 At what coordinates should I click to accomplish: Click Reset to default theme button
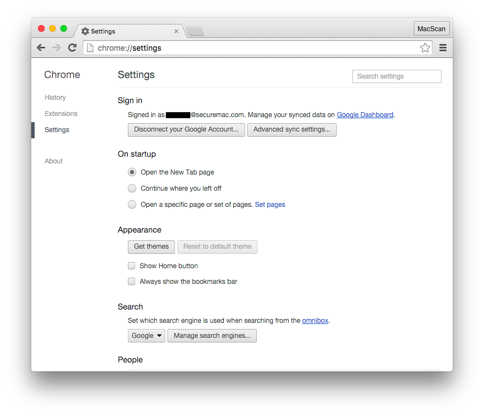click(x=217, y=246)
